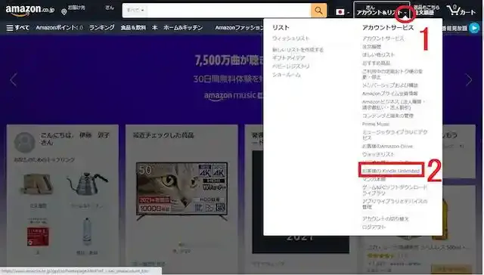
Task: Click the left carousel arrow
Action: [13, 80]
